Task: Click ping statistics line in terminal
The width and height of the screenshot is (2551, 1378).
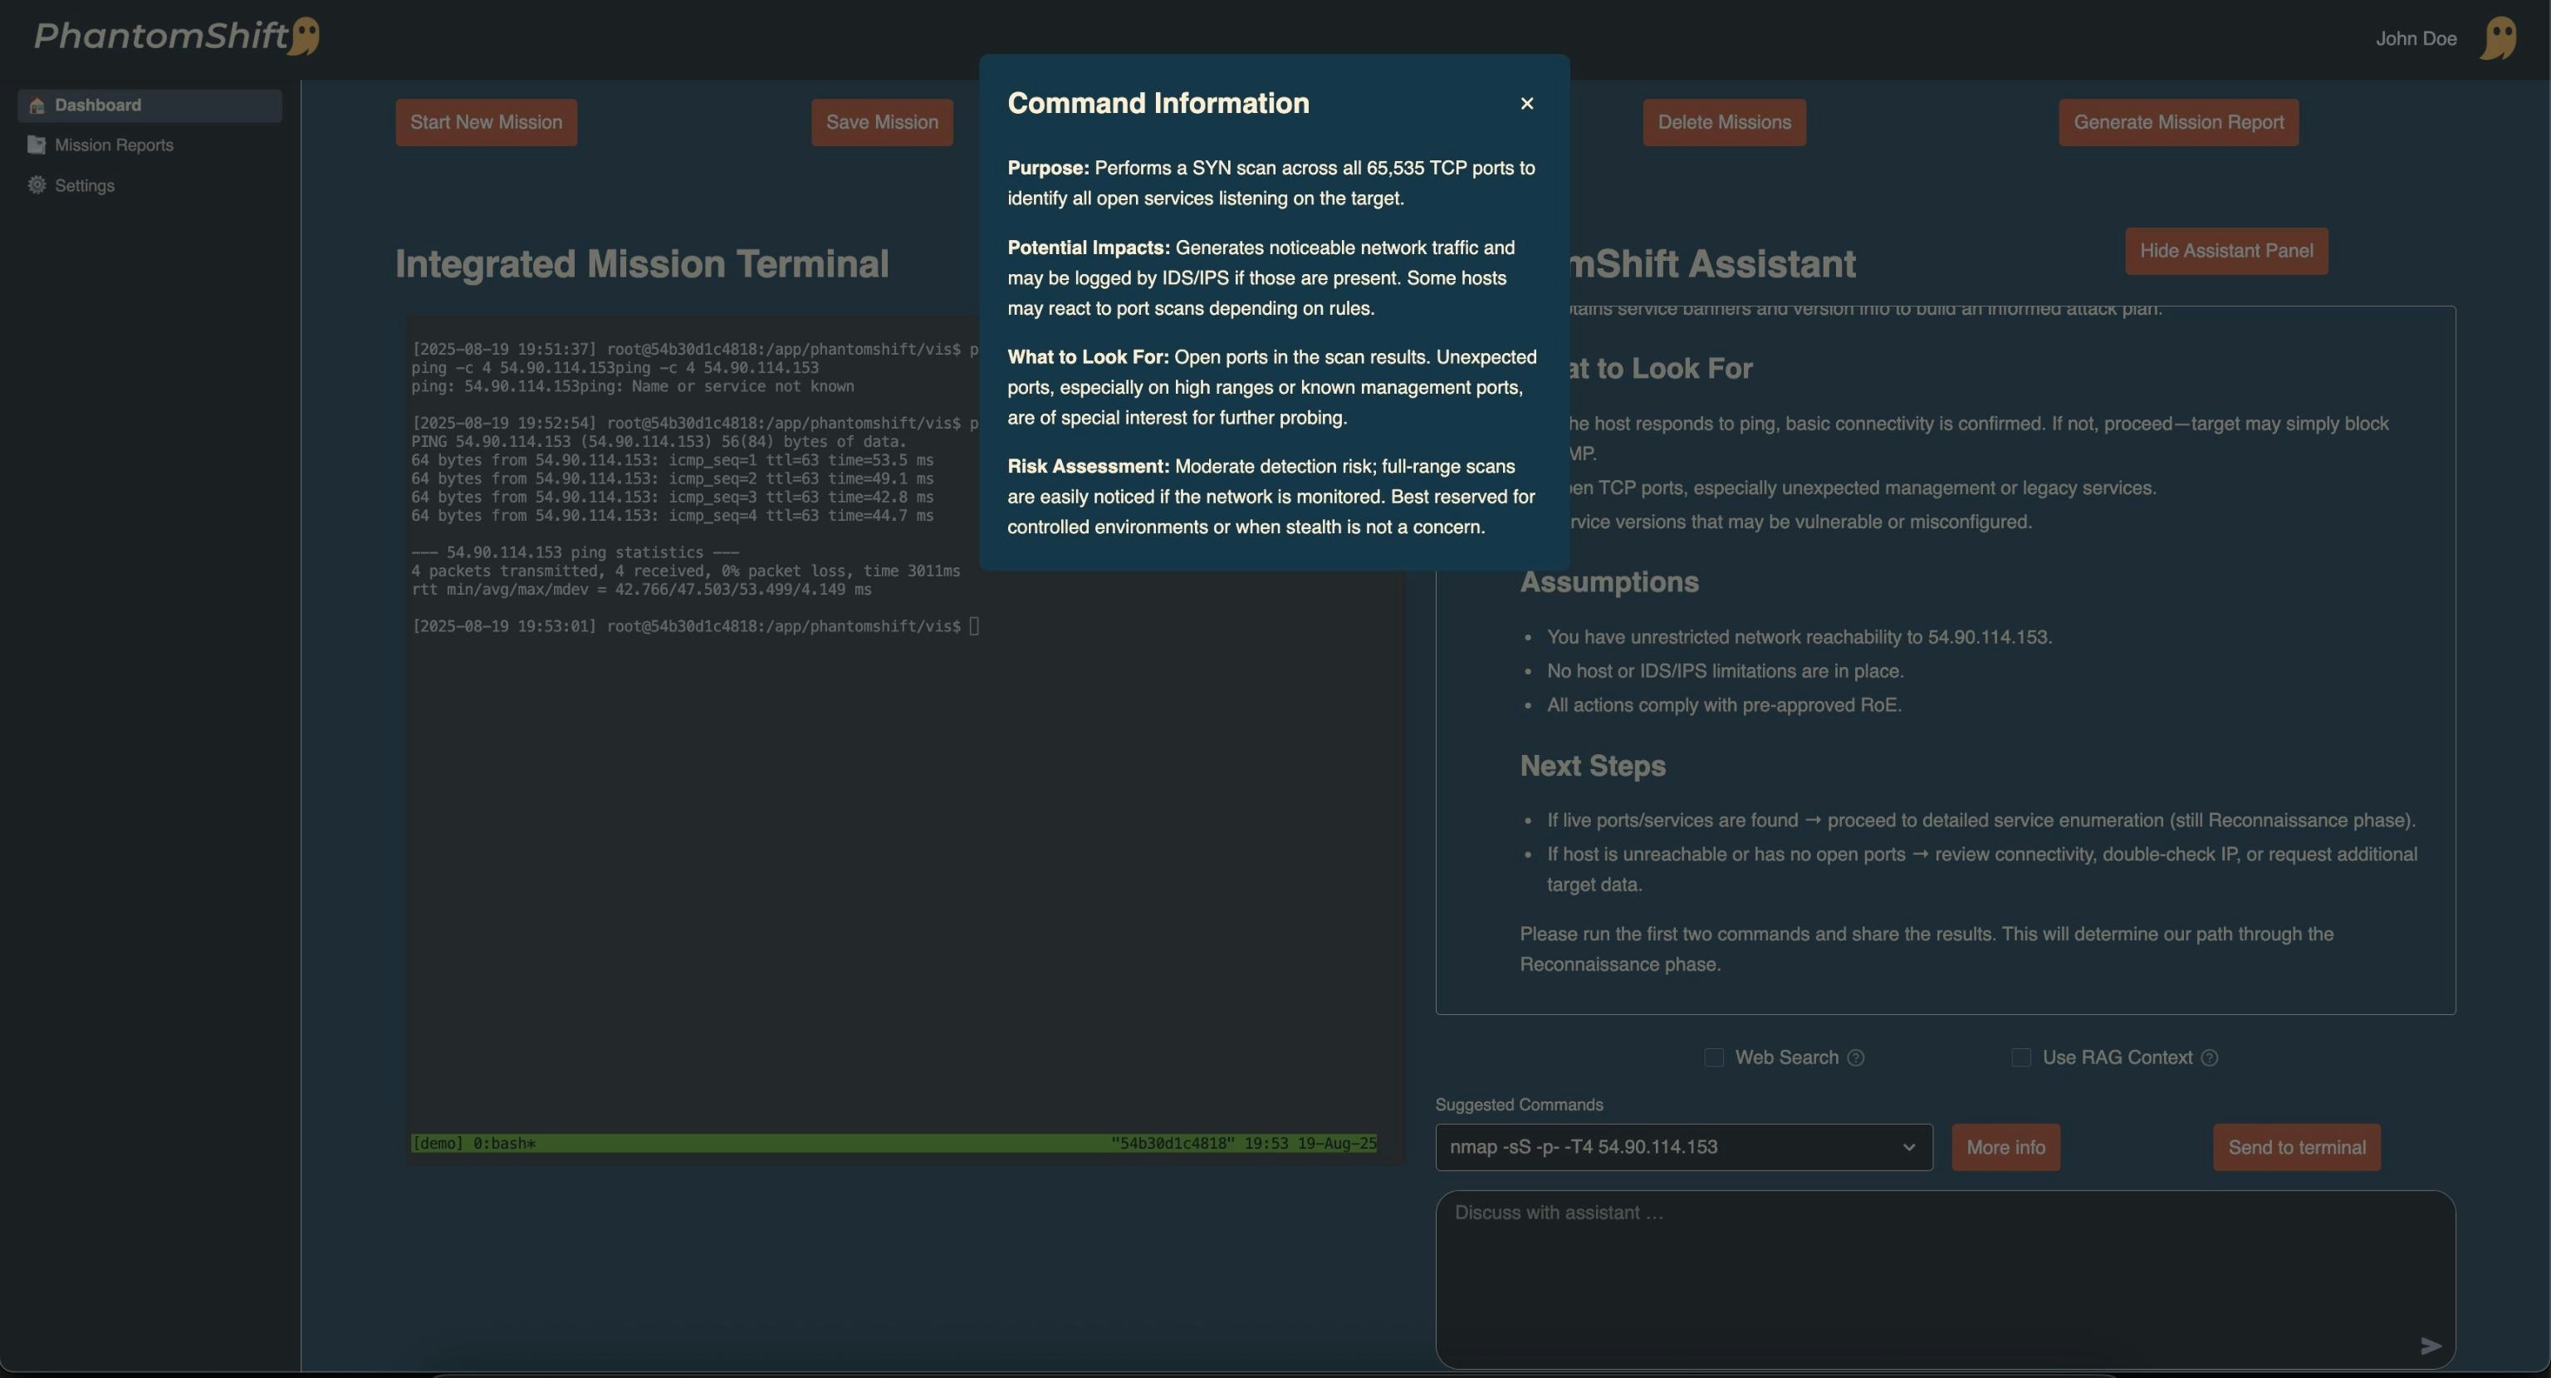Action: (575, 553)
